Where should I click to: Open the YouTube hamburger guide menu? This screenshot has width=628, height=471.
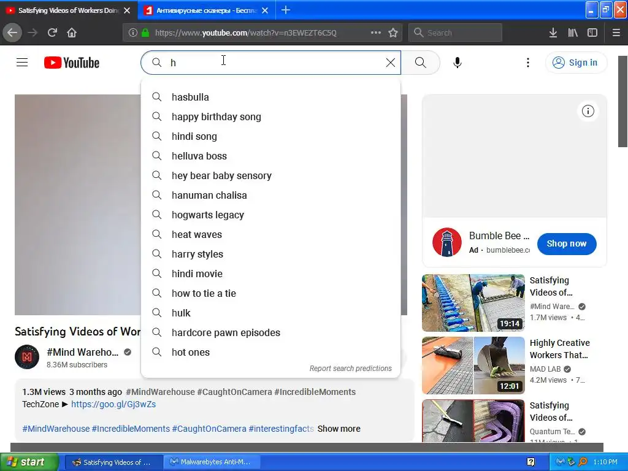pyautogui.click(x=22, y=63)
